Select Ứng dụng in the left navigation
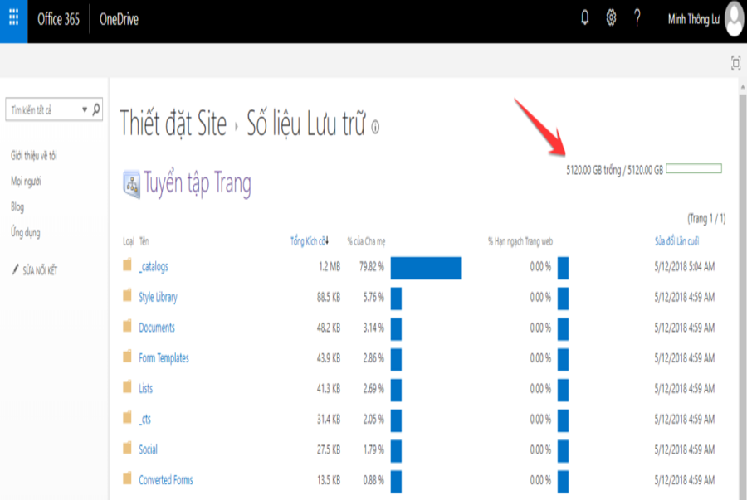Viewport: 747px width, 500px height. tap(25, 233)
